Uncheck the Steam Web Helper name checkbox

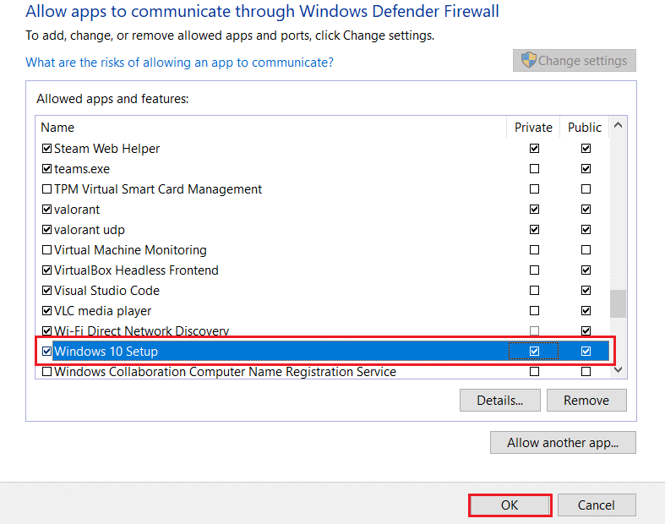pos(47,149)
